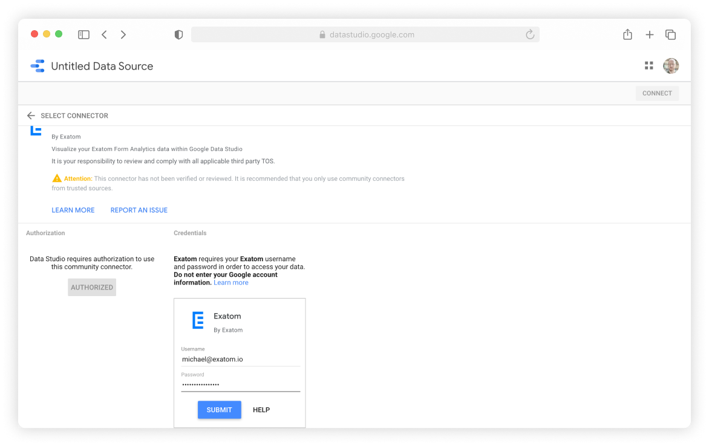709x446 pixels.
Task: Click the CONNECT button
Action: click(657, 94)
